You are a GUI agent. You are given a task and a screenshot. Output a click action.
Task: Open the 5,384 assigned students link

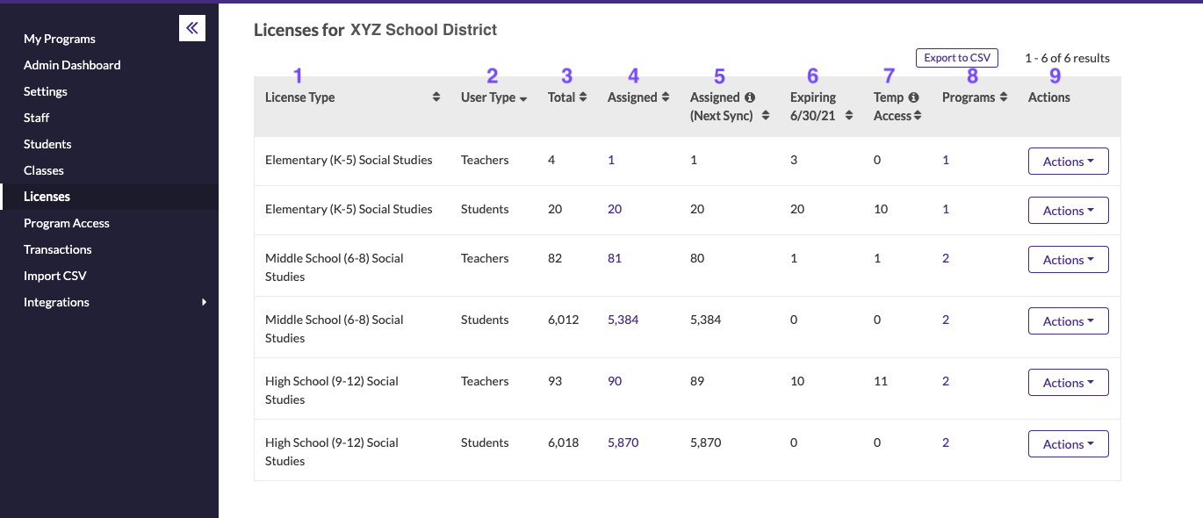tap(623, 320)
